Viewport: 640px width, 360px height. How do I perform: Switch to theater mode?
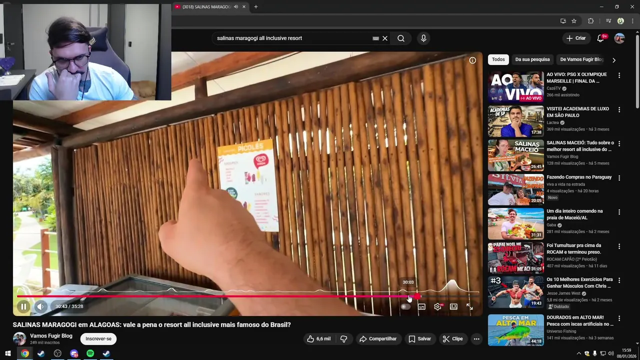tap(453, 306)
